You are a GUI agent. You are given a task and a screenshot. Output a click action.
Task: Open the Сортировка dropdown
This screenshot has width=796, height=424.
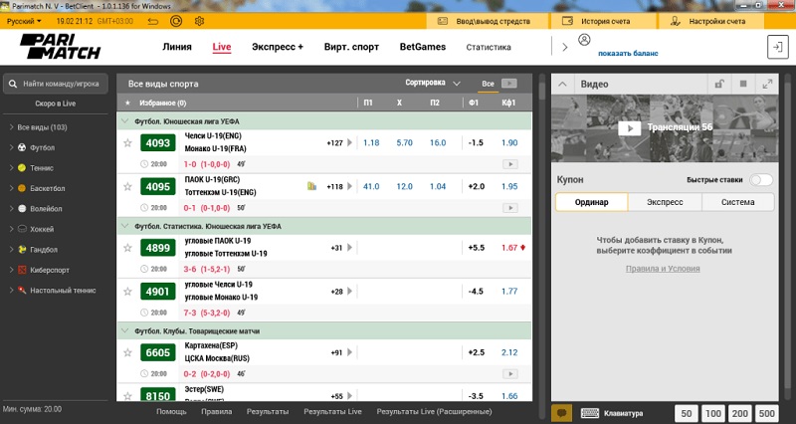[433, 84]
